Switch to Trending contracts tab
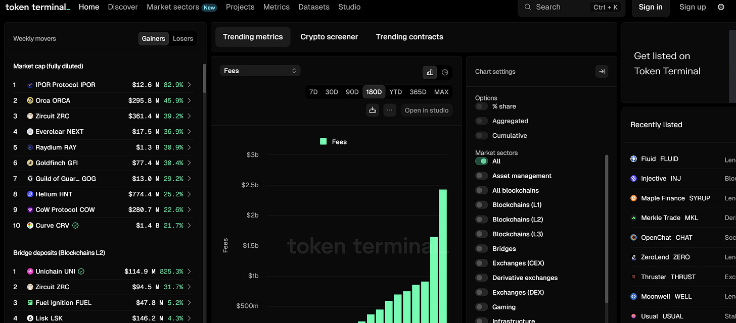Image resolution: width=736 pixels, height=323 pixels. 409,37
